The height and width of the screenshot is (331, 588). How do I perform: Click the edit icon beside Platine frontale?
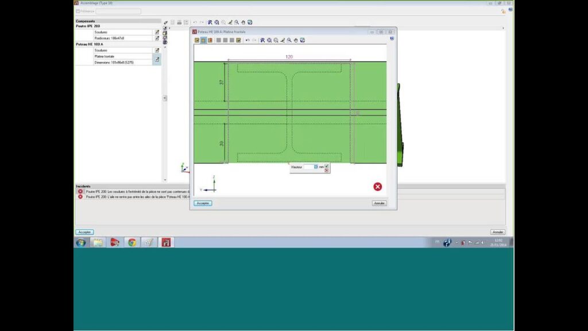tap(157, 59)
